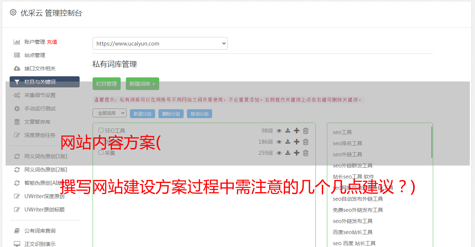Click eye icon in 186词 row
The width and height of the screenshot is (475, 247).
(x=279, y=142)
